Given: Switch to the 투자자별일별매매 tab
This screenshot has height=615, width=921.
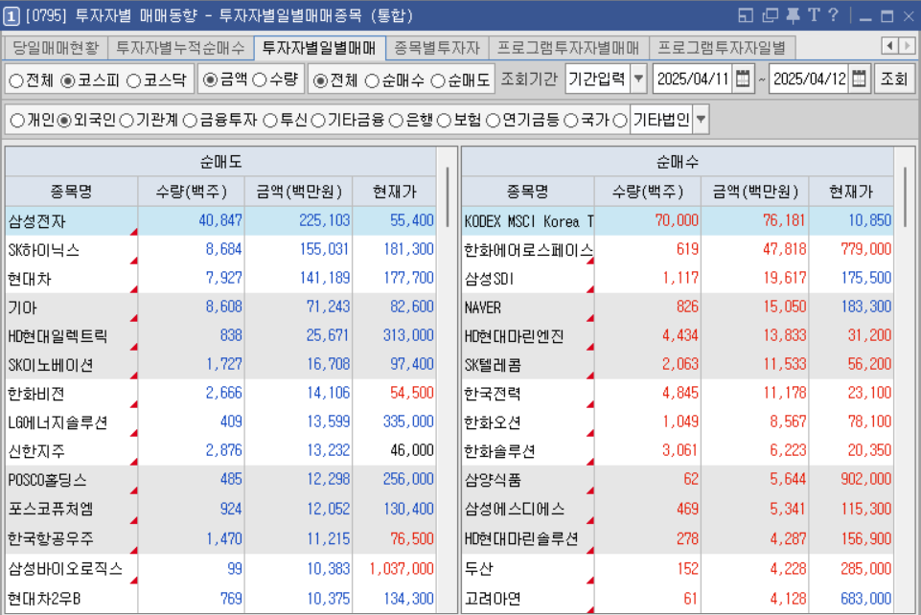Looking at the screenshot, I should (x=319, y=48).
